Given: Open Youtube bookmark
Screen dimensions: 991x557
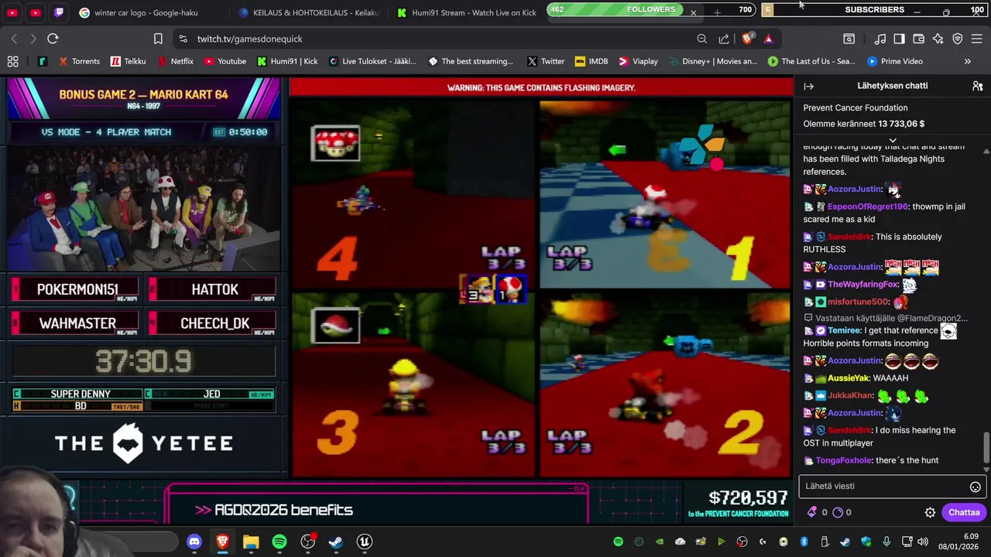Looking at the screenshot, I should click(x=225, y=61).
